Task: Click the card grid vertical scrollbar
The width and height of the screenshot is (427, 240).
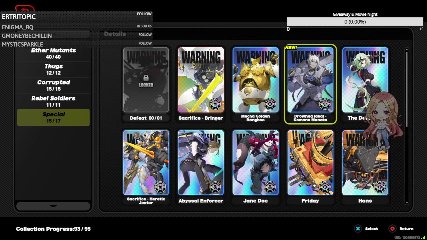Action: 407,126
